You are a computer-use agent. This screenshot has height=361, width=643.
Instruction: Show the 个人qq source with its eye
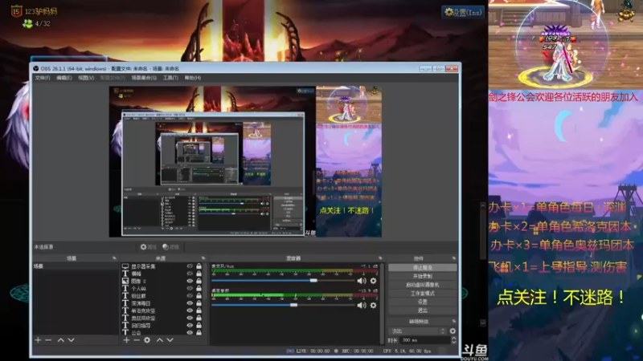[x=190, y=289]
